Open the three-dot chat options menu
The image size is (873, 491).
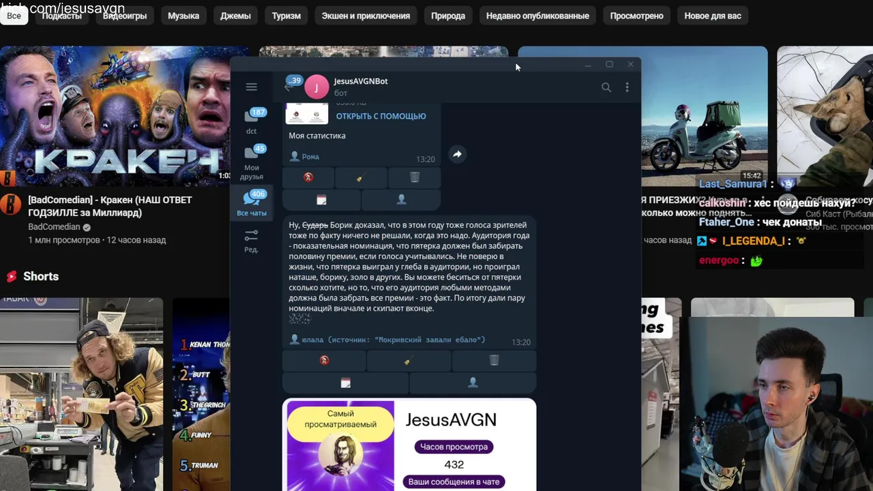pos(627,87)
